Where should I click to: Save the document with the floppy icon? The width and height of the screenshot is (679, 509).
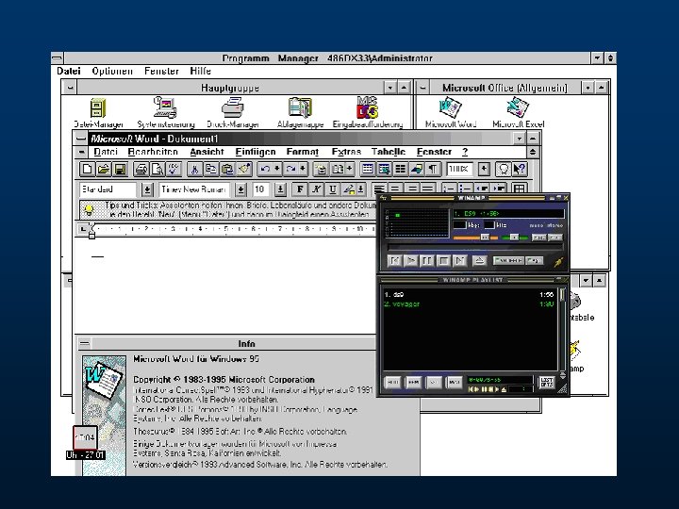(120, 169)
